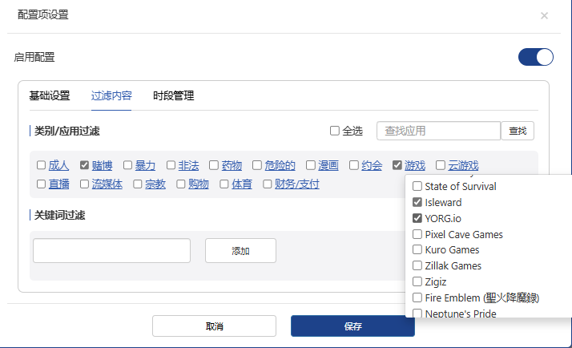Enable the 成人 category checkbox
The width and height of the screenshot is (572, 348).
41,166
